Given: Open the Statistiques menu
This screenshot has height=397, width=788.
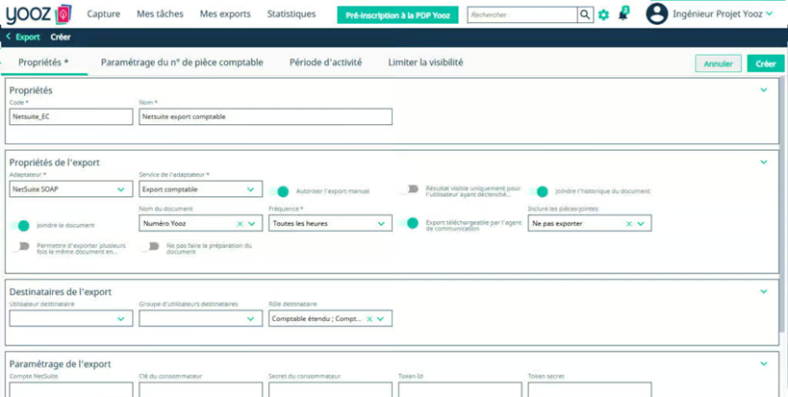Looking at the screenshot, I should coord(291,14).
